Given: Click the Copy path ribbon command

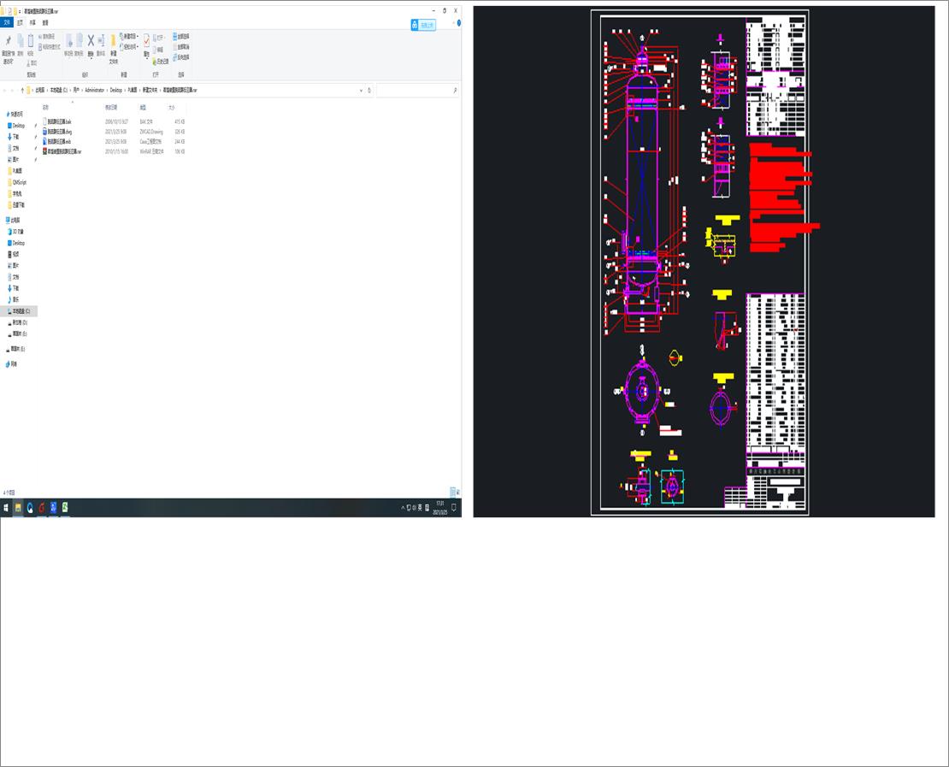Looking at the screenshot, I should coord(47,37).
